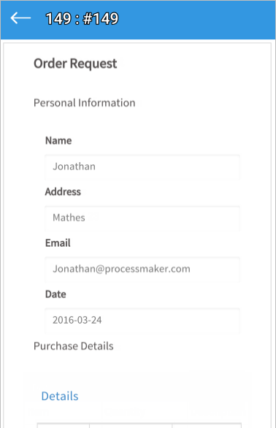Select the Name label
276x428 pixels.
click(58, 140)
